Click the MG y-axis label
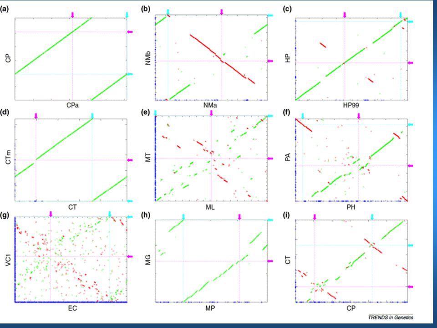This screenshot has width=437, height=328. 148,260
